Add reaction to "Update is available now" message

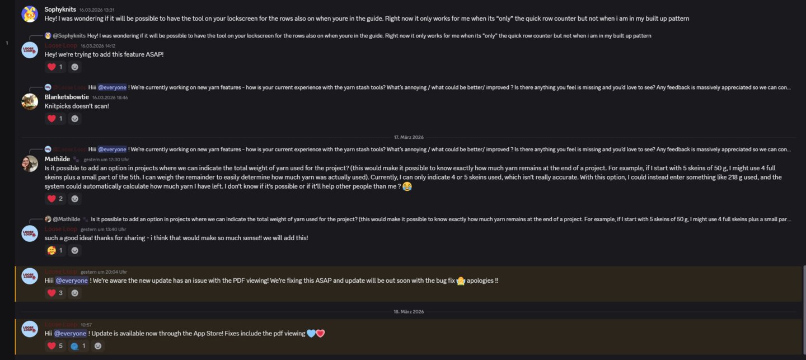pos(98,346)
